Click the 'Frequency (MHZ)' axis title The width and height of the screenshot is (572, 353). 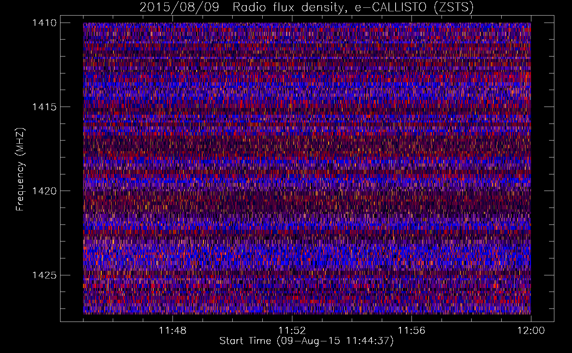pyautogui.click(x=21, y=169)
